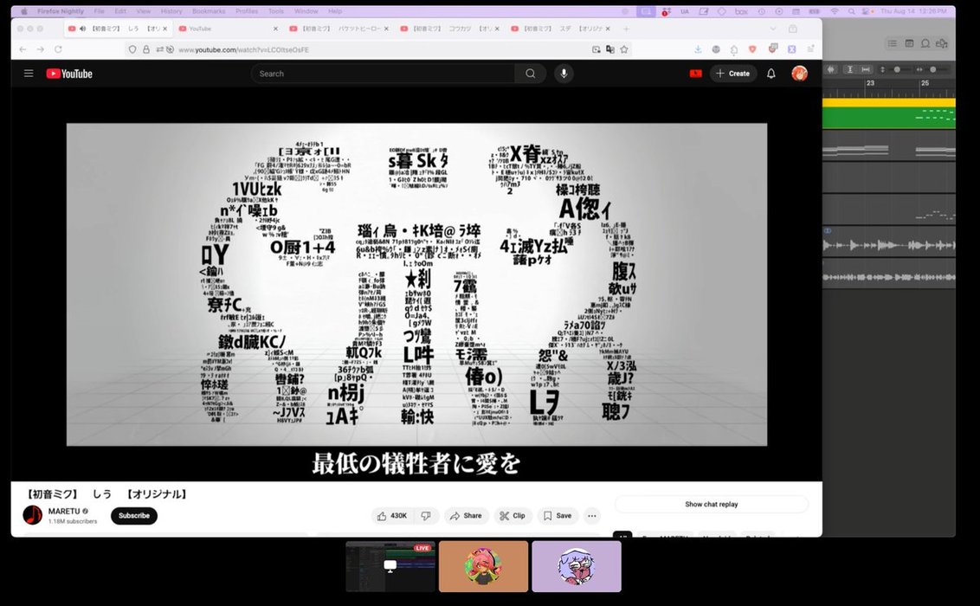The image size is (980, 606).
Task: Click the address bar URL
Action: click(244, 50)
